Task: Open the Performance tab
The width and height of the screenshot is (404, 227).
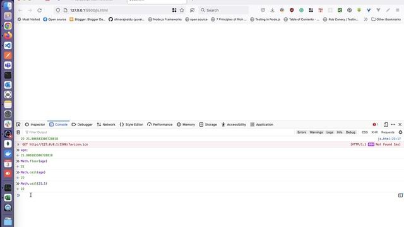Action: pyautogui.click(x=160, y=125)
